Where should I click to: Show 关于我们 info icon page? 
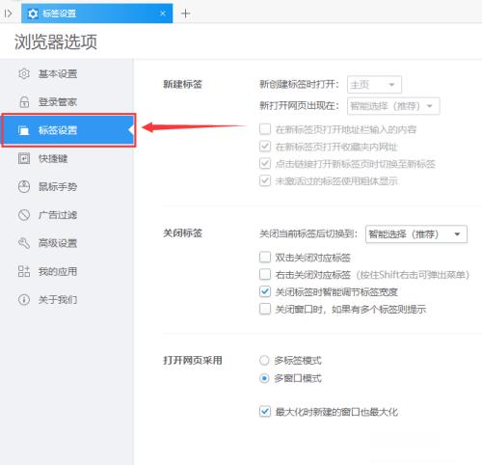point(24,299)
